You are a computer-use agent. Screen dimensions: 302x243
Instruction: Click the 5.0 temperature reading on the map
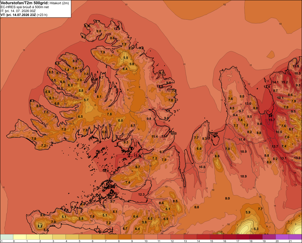(126, 58)
